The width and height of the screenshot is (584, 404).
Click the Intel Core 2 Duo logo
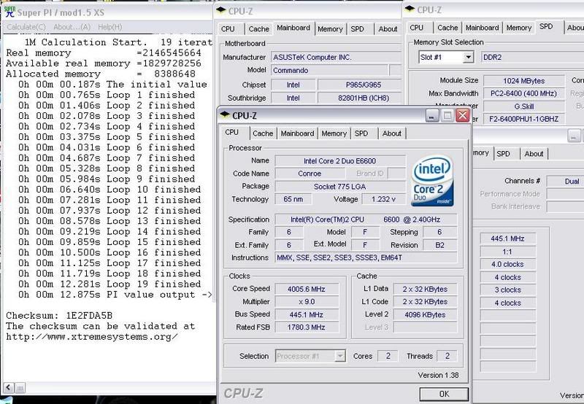(432, 181)
